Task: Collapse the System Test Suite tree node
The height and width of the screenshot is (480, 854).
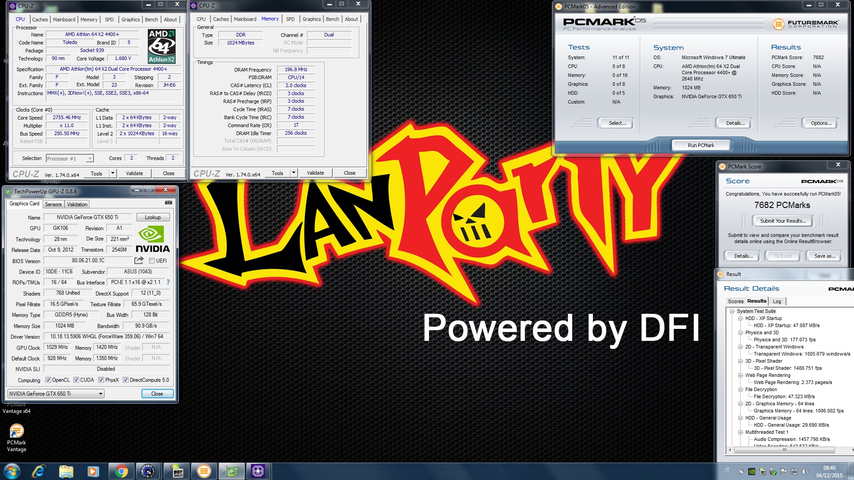Action: point(732,311)
